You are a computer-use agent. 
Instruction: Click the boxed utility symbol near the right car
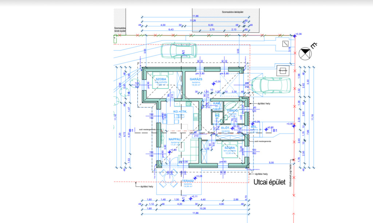click(282, 70)
